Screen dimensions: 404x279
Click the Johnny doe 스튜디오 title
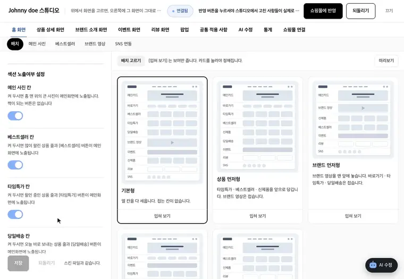pos(33,11)
